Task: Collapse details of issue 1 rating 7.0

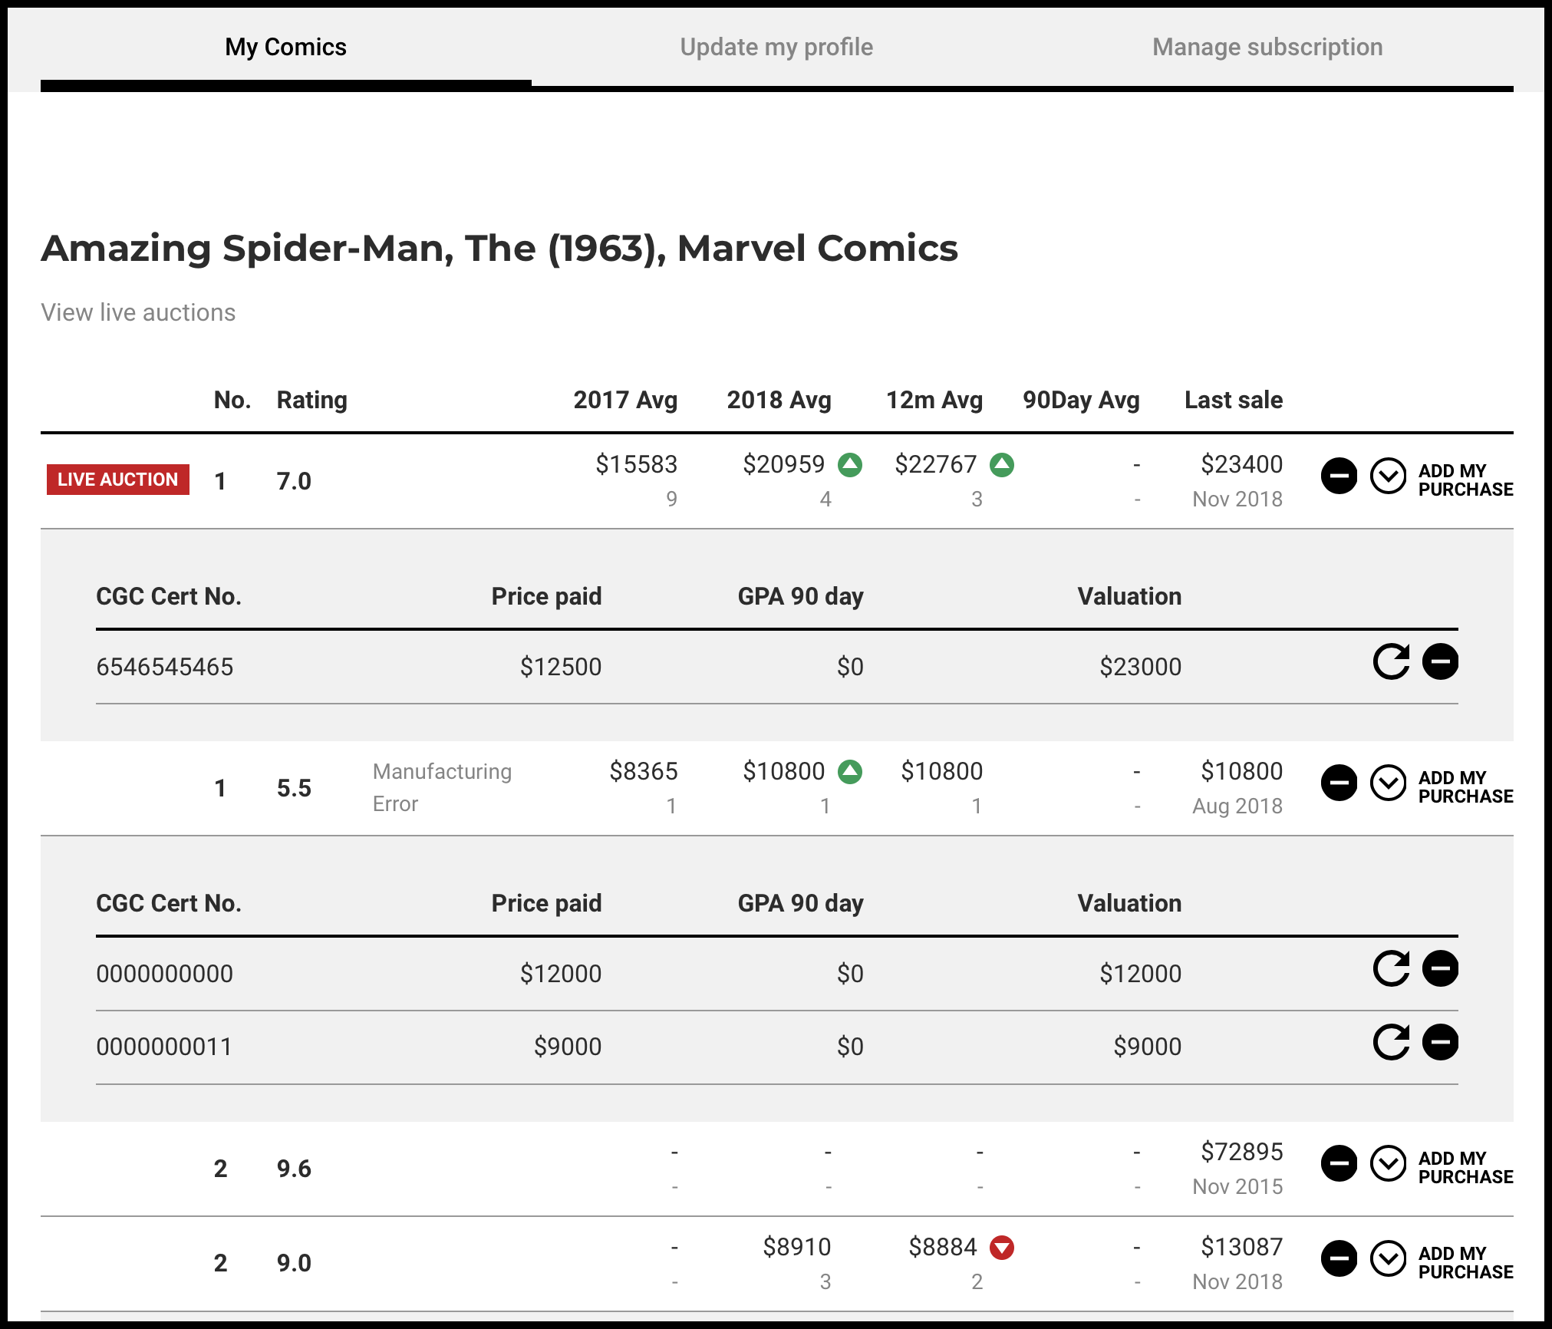Action: (x=1389, y=477)
